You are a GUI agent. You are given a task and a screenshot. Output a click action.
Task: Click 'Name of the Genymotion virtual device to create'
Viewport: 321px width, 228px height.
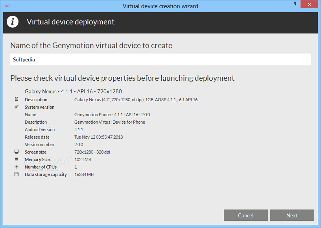click(91, 45)
